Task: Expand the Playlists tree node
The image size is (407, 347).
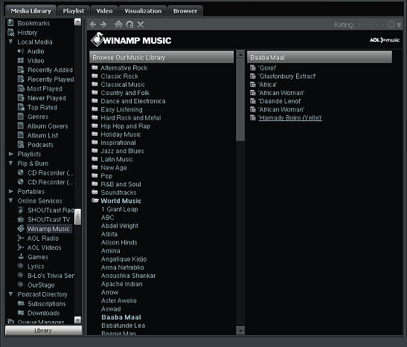Action: (11, 154)
